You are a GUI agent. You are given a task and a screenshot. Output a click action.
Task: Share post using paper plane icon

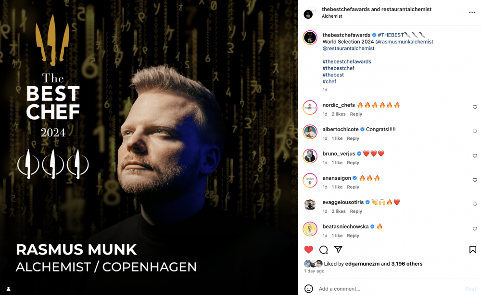tap(338, 249)
